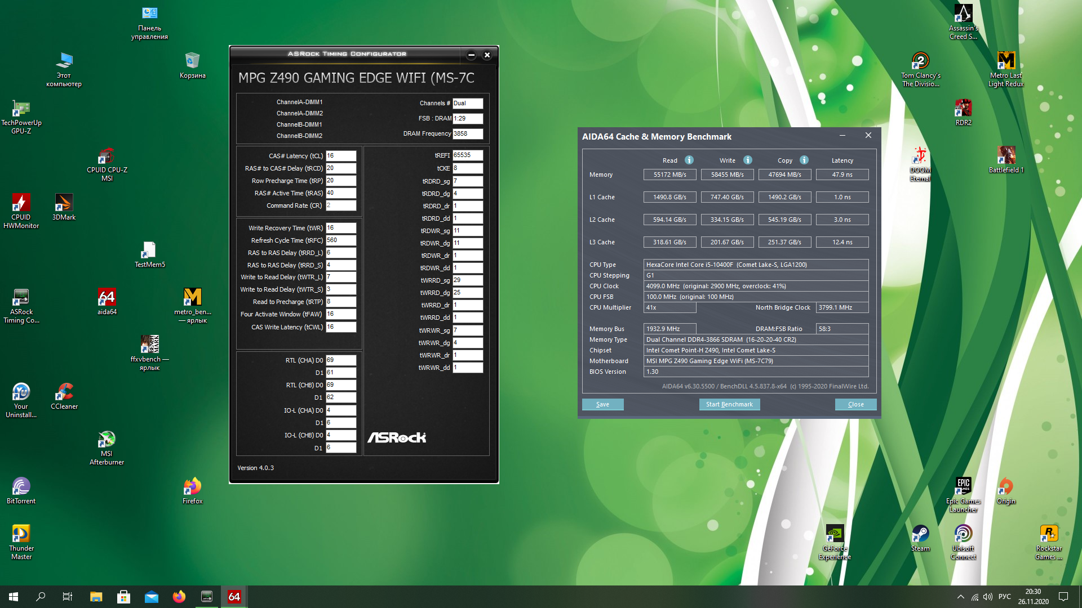Image resolution: width=1082 pixels, height=608 pixels.
Task: Click the Refresh Cycle Time (tRFC) field
Action: (341, 240)
